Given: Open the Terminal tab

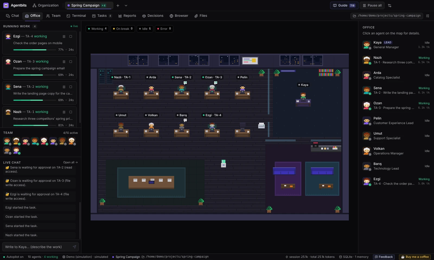Looking at the screenshot, I should [x=76, y=16].
